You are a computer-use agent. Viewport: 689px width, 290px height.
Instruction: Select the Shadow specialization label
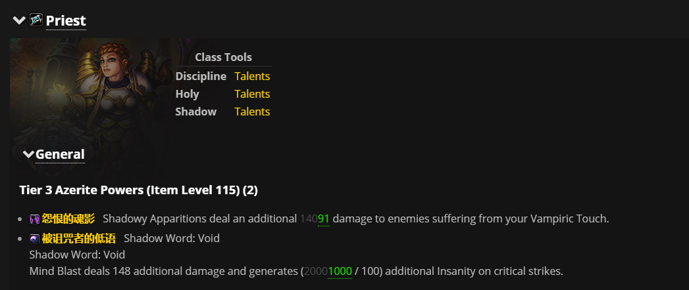[195, 112]
